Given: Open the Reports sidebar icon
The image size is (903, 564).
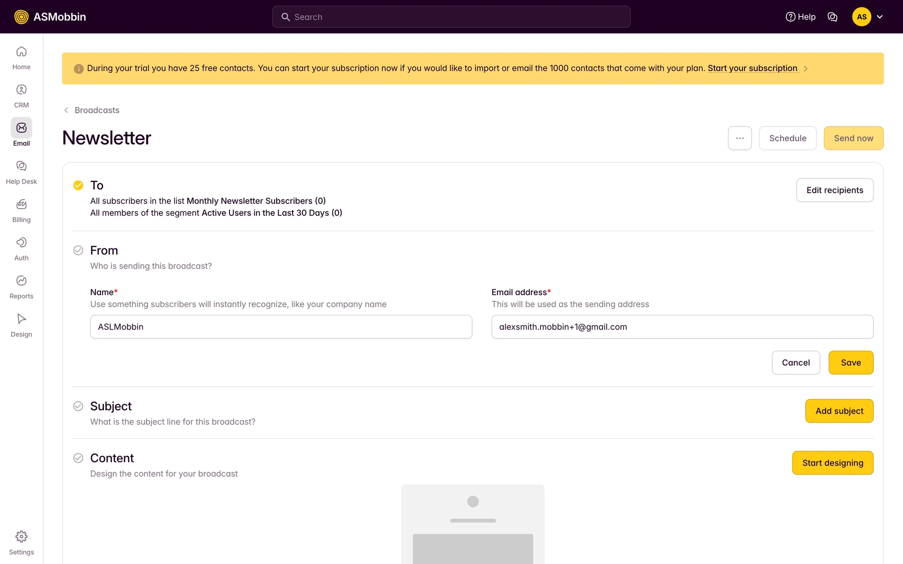Looking at the screenshot, I should pyautogui.click(x=21, y=281).
